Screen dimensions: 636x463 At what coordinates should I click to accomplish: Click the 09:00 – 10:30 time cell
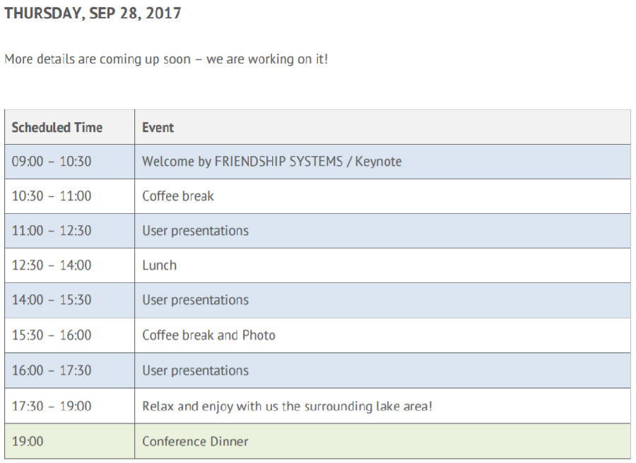pos(52,162)
